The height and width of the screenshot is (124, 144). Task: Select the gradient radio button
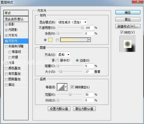(57, 40)
